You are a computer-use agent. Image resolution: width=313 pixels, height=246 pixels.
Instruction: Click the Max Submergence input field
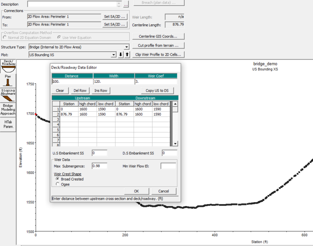coord(100,166)
